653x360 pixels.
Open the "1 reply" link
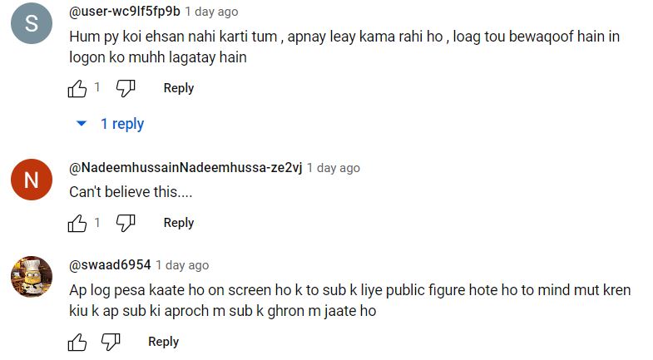point(122,124)
